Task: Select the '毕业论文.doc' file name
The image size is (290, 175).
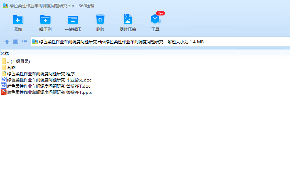Action: [49, 80]
